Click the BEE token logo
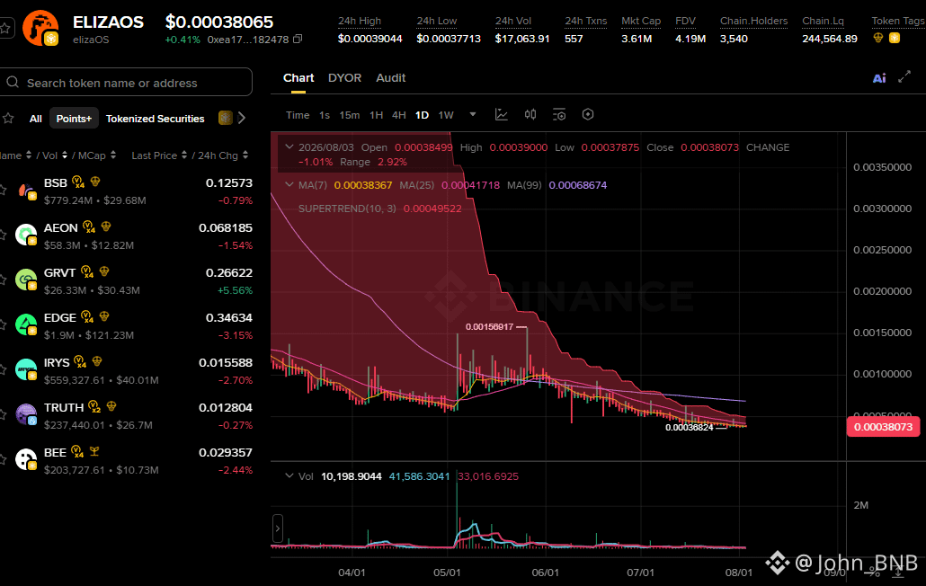The image size is (926, 586). (x=26, y=459)
